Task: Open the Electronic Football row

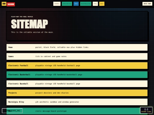Action: [77, 66]
